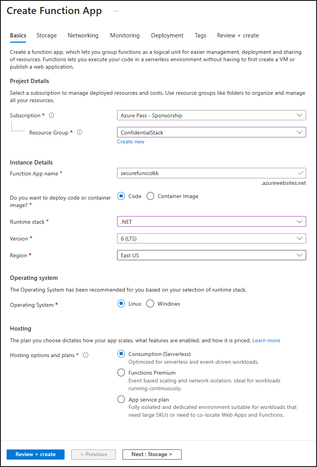Click the info icon beside Resource Group

point(79,132)
